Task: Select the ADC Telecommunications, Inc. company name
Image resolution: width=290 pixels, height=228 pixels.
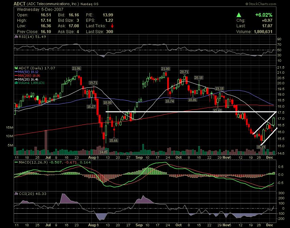Action: coord(53,4)
